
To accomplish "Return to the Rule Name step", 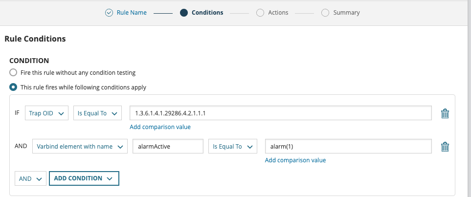I will pos(131,13).
